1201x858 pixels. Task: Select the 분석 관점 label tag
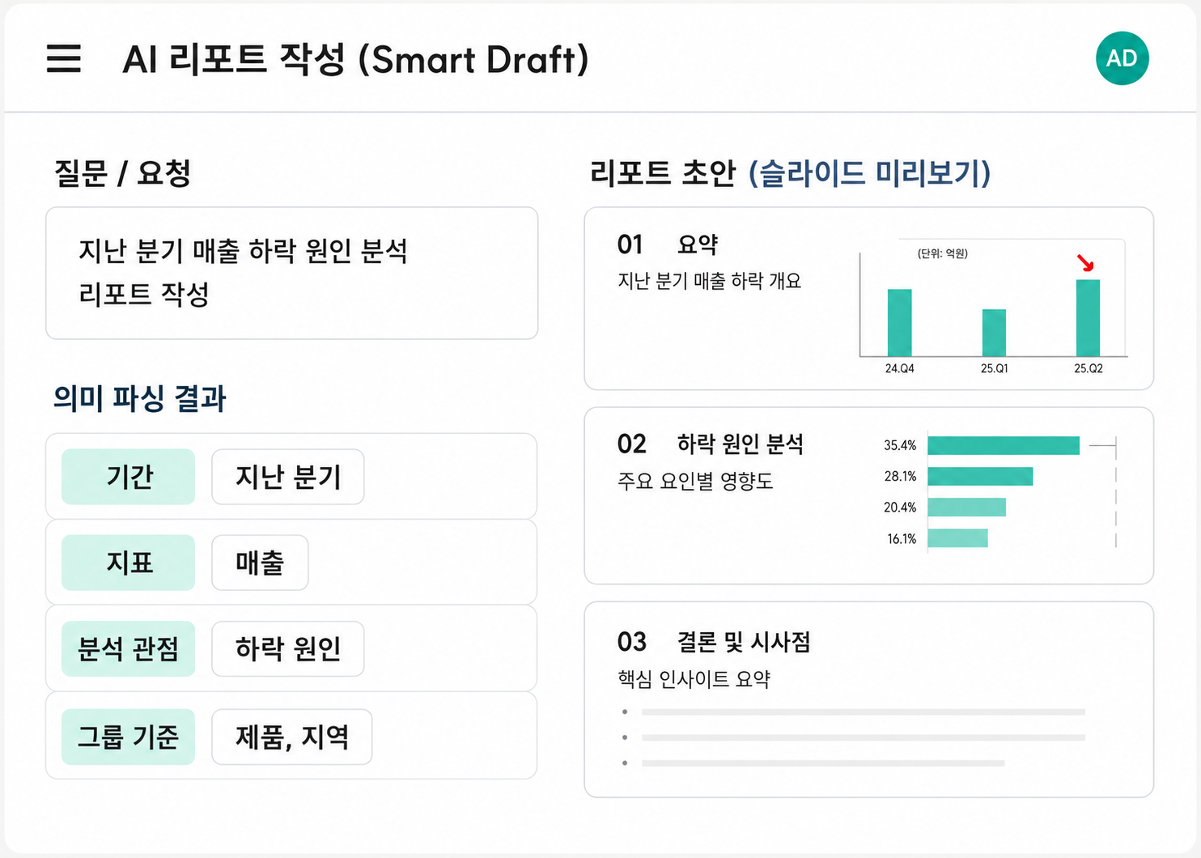[129, 648]
